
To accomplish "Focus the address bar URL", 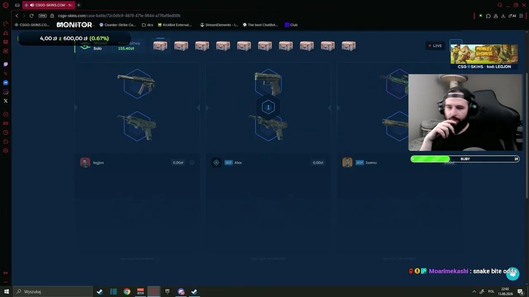I will click(x=119, y=16).
